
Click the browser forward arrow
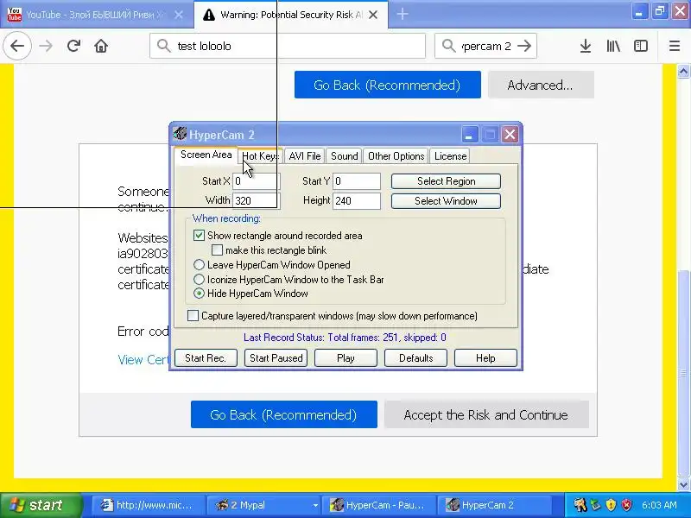[x=46, y=46]
